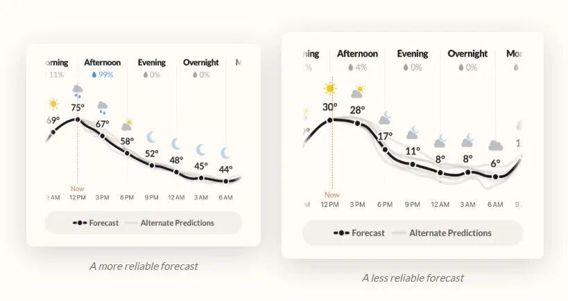Select the Afternoon heading in left chart
The height and width of the screenshot is (301, 568).
point(103,62)
